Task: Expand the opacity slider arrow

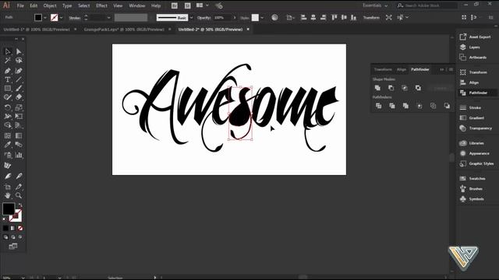Action: coord(235,18)
